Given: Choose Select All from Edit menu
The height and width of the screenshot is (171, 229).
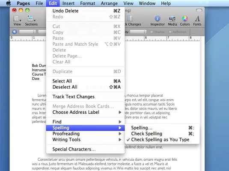Looking at the screenshot, I should [x=85, y=81].
